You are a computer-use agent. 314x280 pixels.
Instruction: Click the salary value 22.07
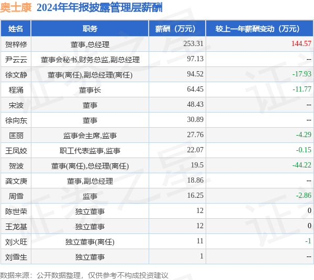(x=195, y=150)
